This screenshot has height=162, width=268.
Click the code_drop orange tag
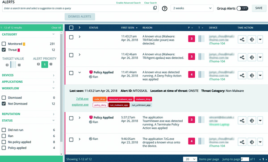pyautogui.click(x=100, y=99)
